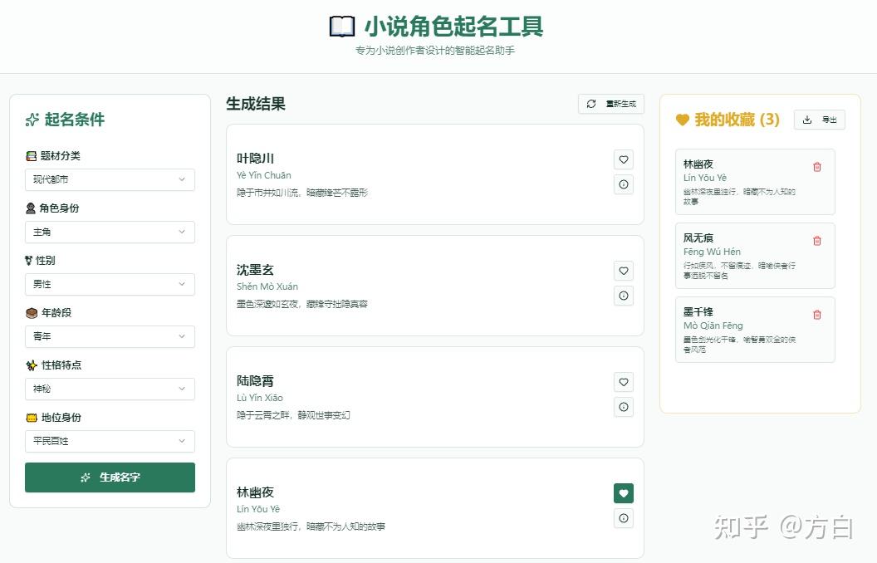Open the info icon for 沈墨玄
Viewport: 877px width, 563px height.
point(624,296)
